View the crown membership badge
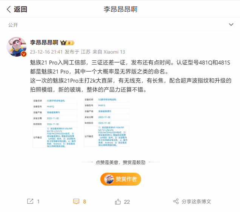 pyautogui.click(x=67, y=43)
